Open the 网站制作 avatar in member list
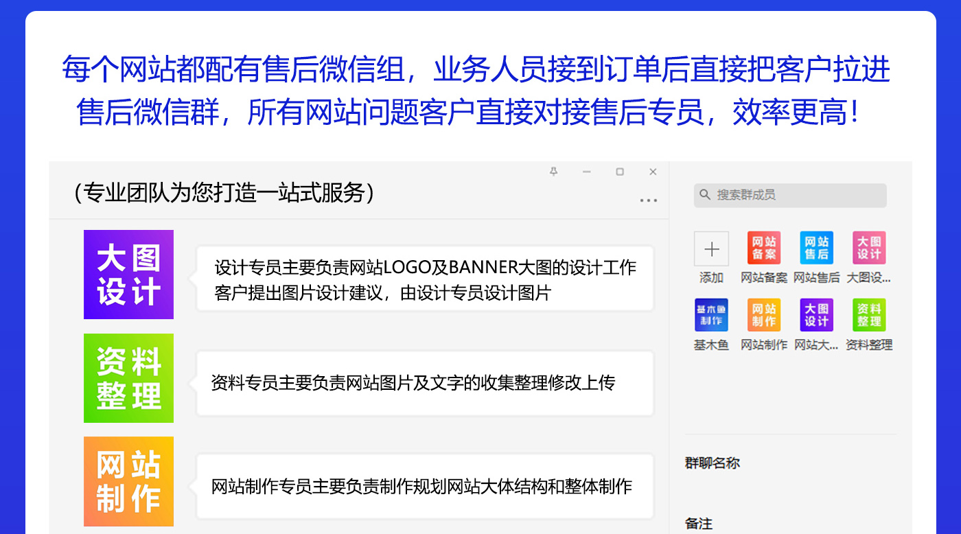 [763, 315]
